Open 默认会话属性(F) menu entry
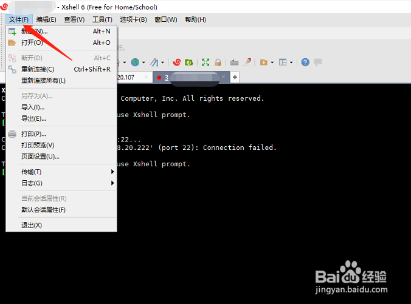411x304 pixels. pyautogui.click(x=61, y=210)
